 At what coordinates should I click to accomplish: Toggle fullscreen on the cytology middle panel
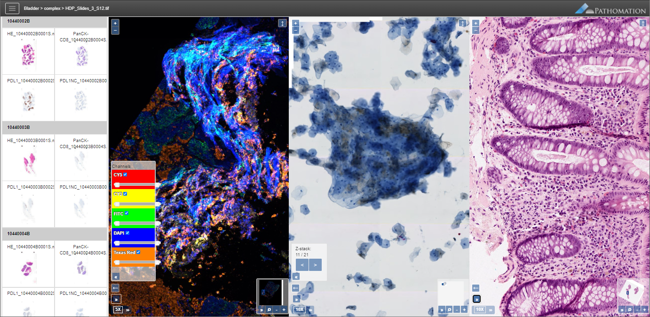(462, 23)
